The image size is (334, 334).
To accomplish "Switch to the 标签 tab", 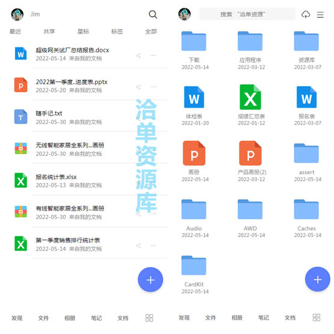I will (117, 31).
